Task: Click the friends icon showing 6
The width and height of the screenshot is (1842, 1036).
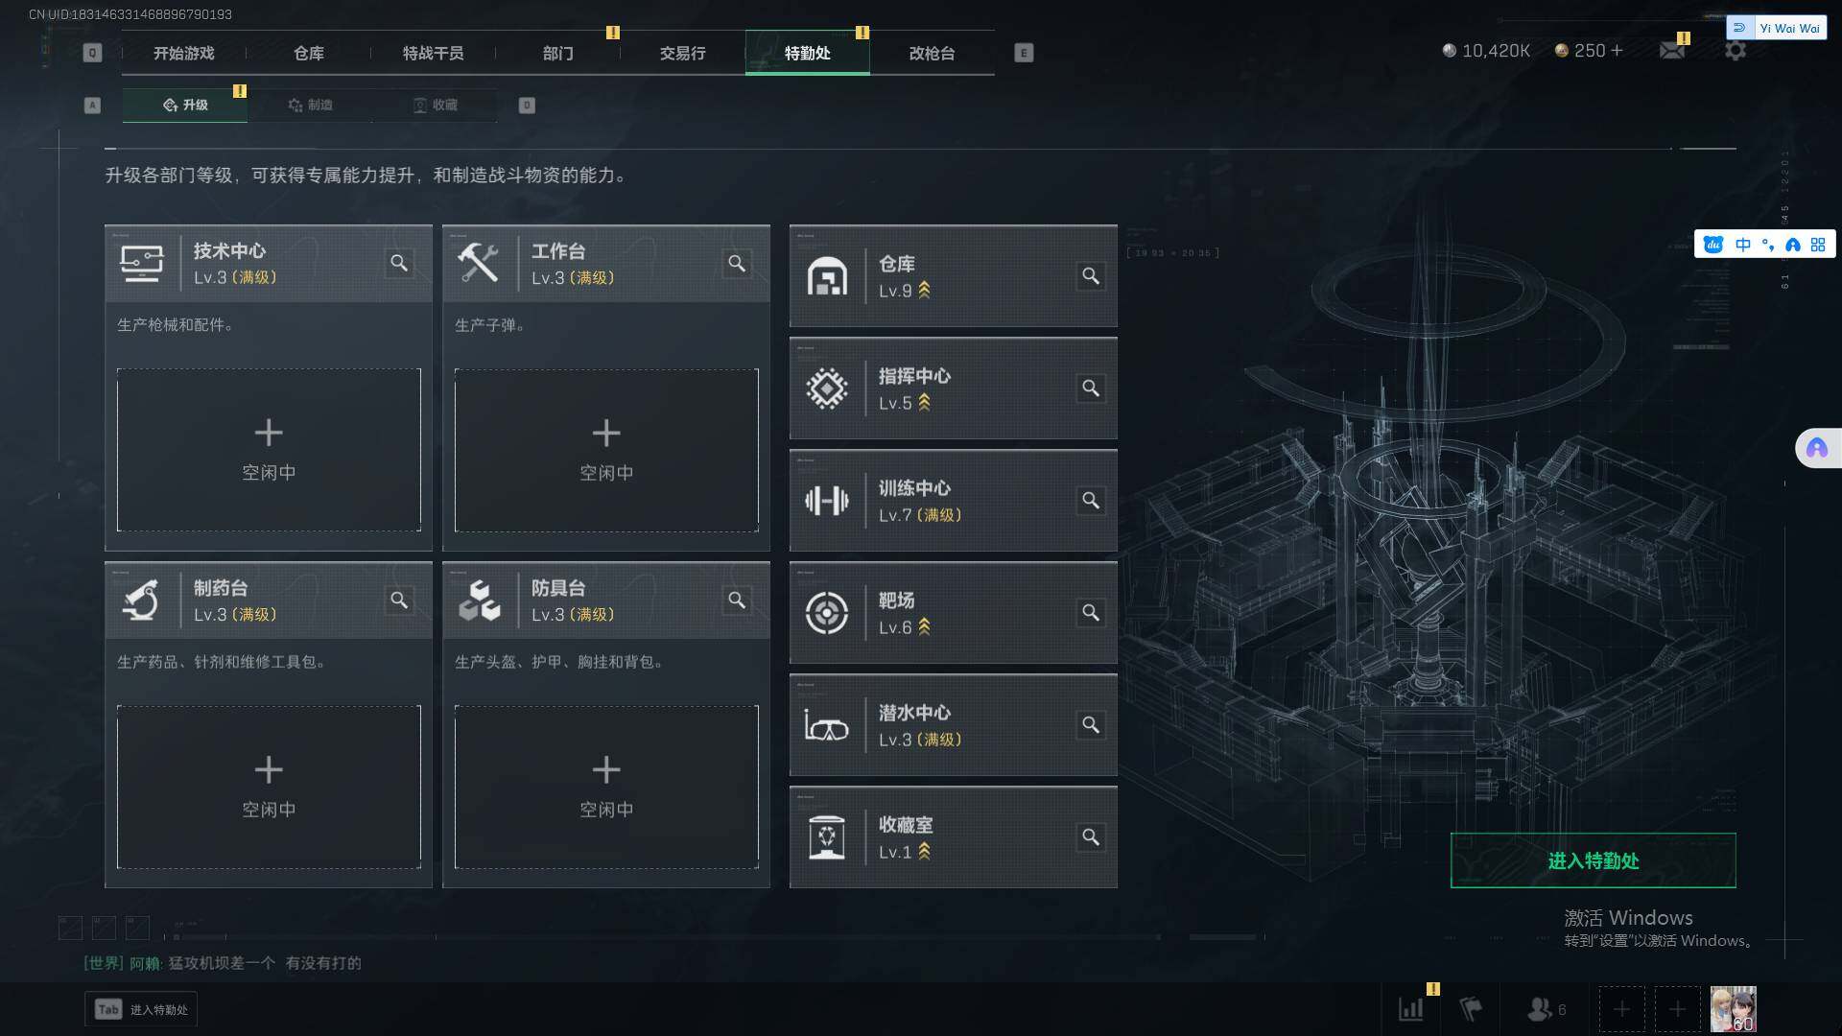Action: tap(1547, 1009)
